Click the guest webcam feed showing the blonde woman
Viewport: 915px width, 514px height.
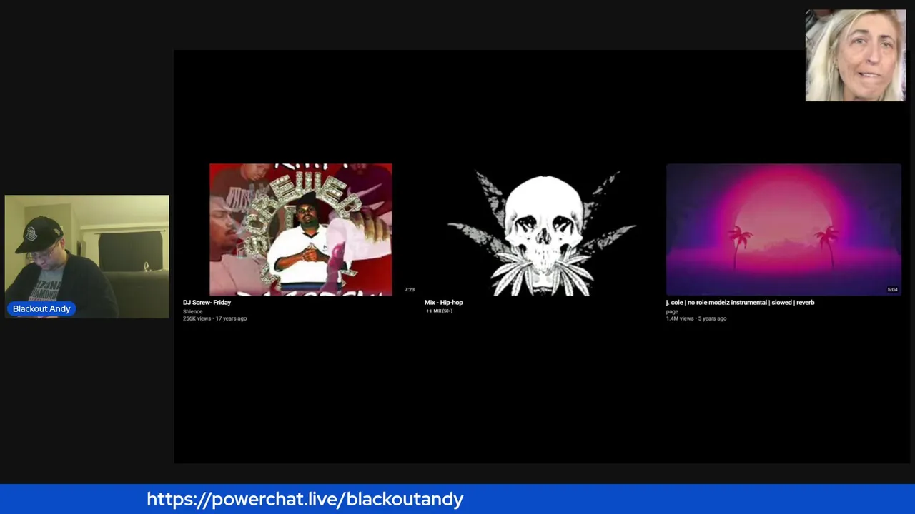coord(856,56)
